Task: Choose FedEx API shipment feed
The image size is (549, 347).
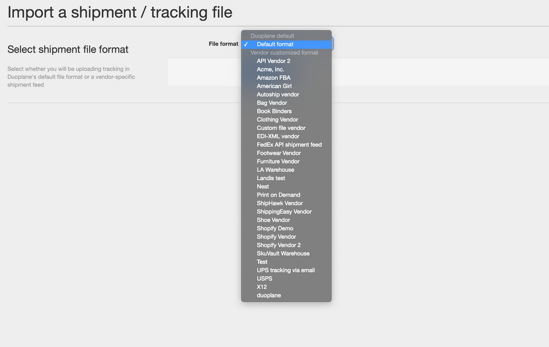Action: point(289,145)
